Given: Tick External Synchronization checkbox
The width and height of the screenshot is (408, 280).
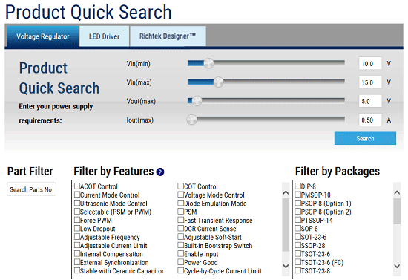Looking at the screenshot, I should (x=77, y=261).
